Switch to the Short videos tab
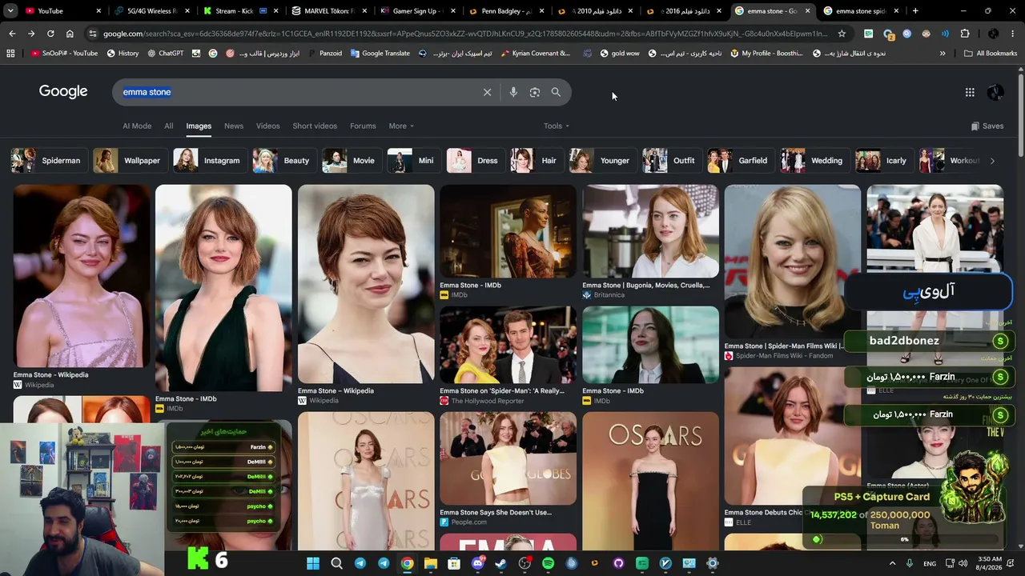The width and height of the screenshot is (1025, 576). click(x=315, y=126)
